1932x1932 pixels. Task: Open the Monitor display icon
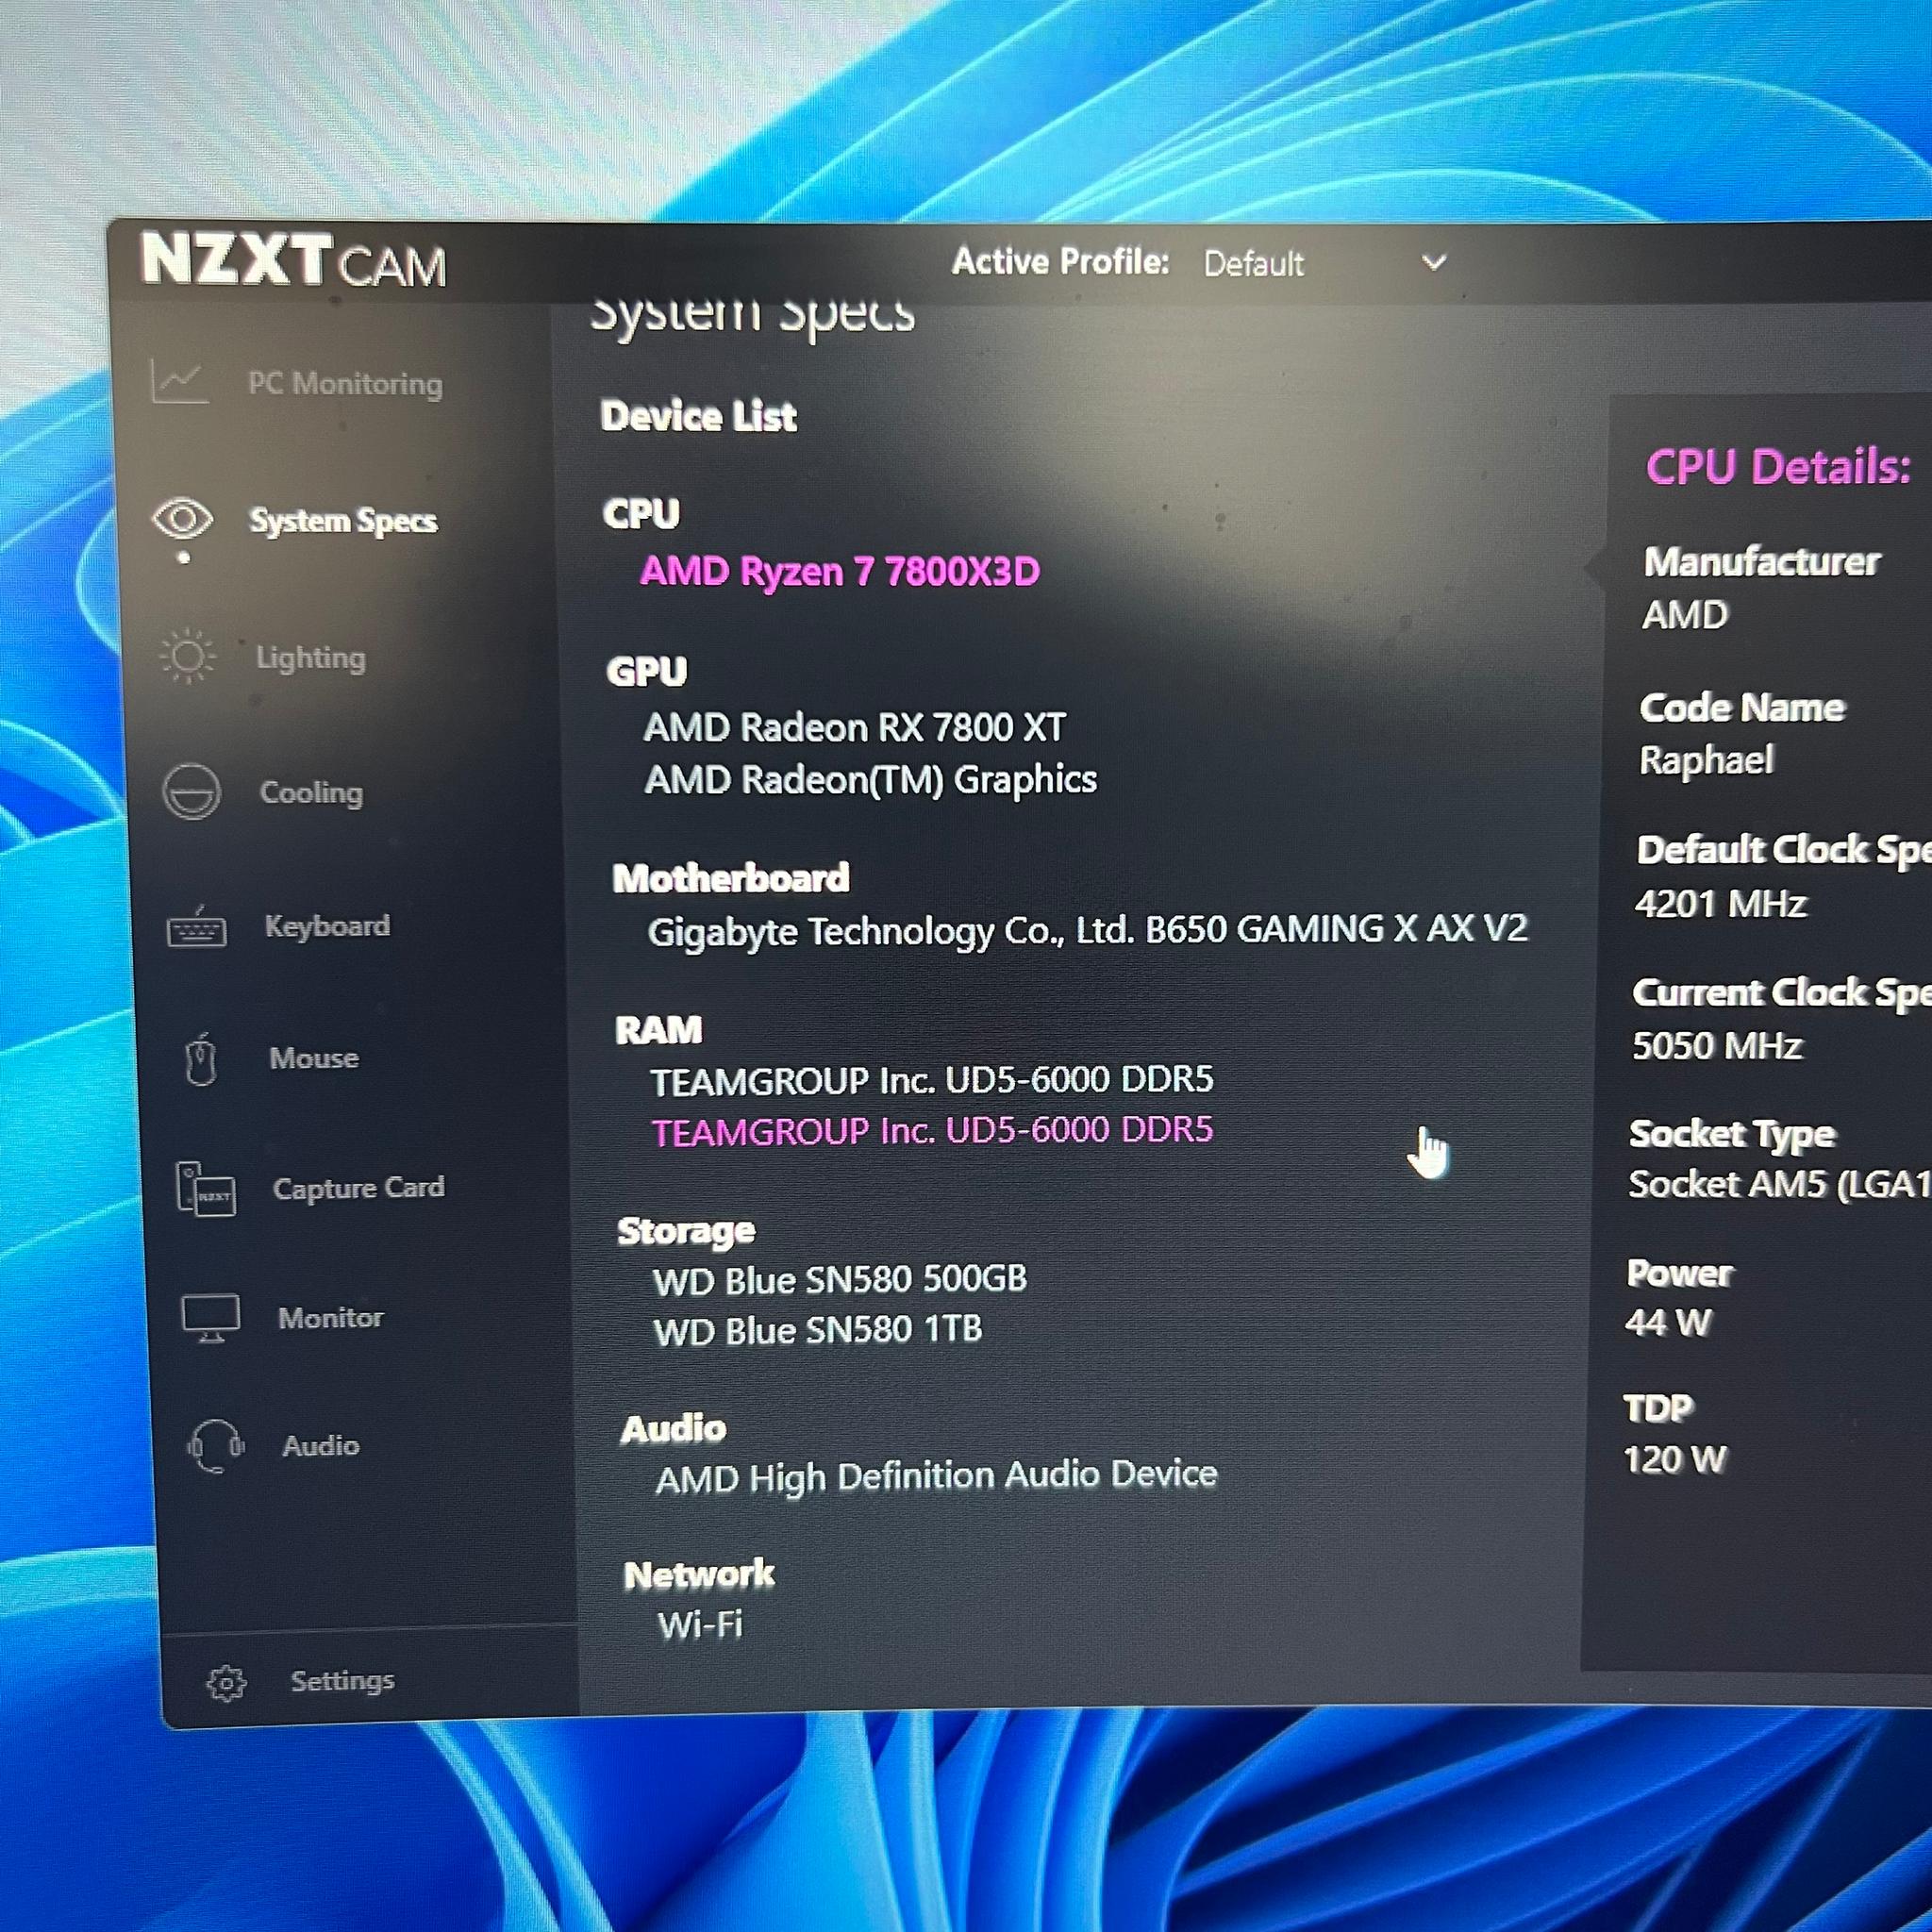coord(210,1318)
